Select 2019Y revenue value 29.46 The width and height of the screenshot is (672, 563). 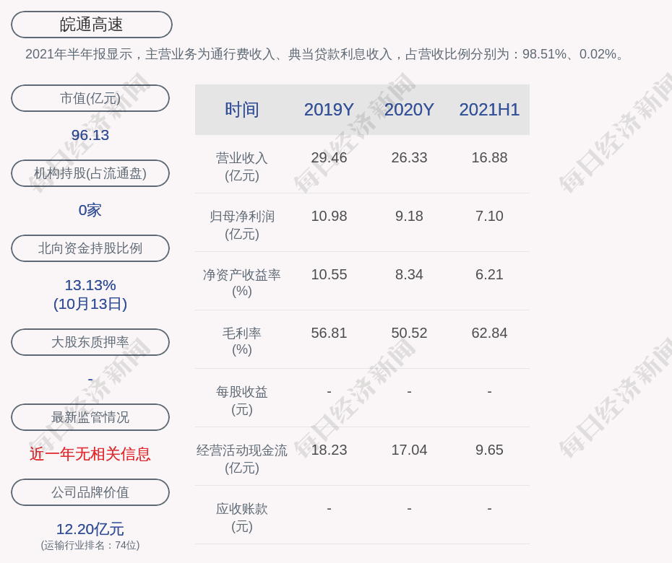tap(329, 157)
